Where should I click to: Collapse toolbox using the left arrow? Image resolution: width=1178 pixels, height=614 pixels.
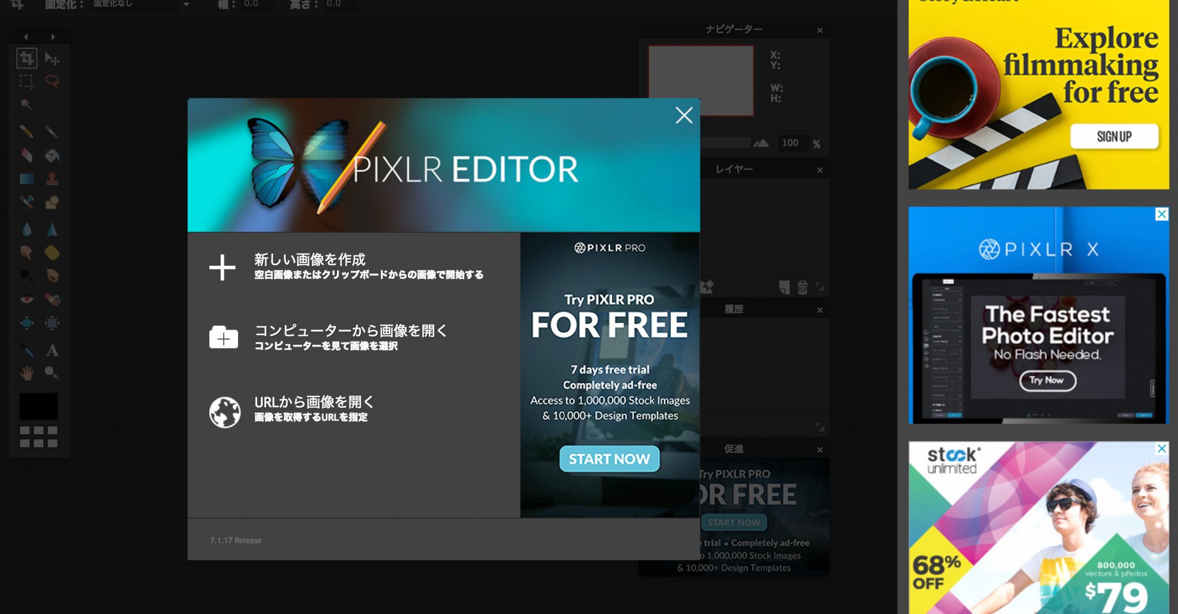tap(25, 37)
